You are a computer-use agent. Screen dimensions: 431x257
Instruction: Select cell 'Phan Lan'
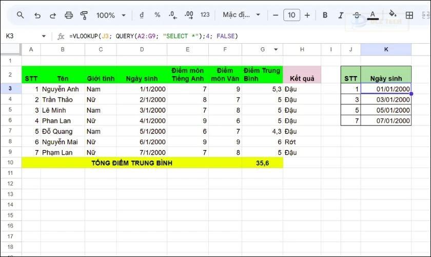point(63,121)
